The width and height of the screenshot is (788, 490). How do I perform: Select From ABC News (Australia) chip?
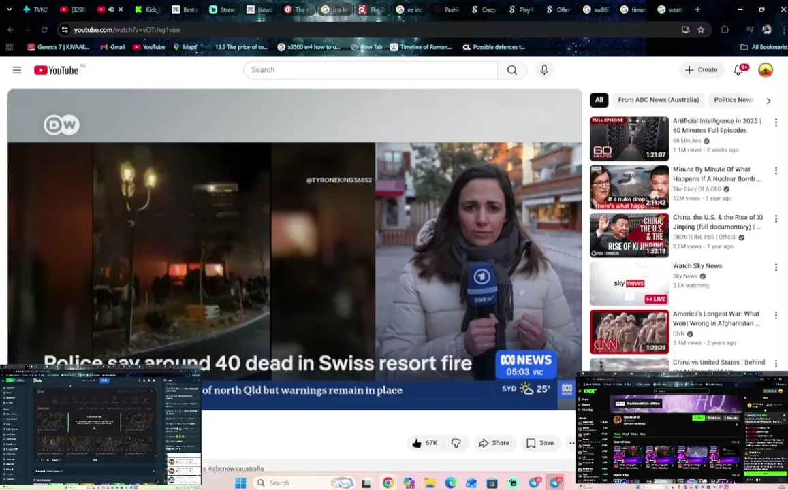[659, 100]
